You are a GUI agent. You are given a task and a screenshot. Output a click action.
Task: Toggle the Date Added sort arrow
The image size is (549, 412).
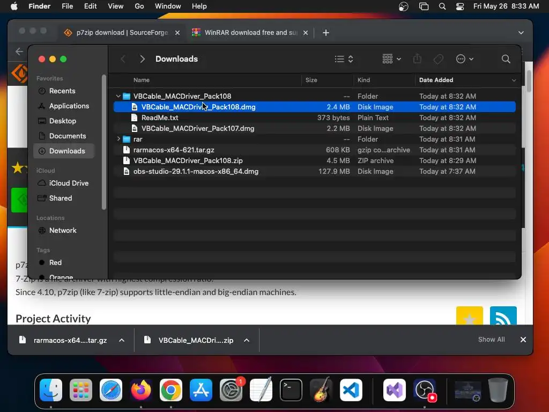[514, 80]
